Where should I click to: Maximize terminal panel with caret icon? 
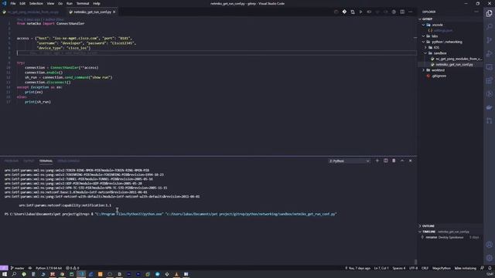click(402, 161)
